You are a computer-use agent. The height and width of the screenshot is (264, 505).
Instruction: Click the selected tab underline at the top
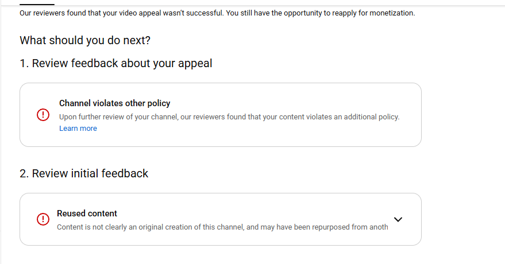click(37, 5)
